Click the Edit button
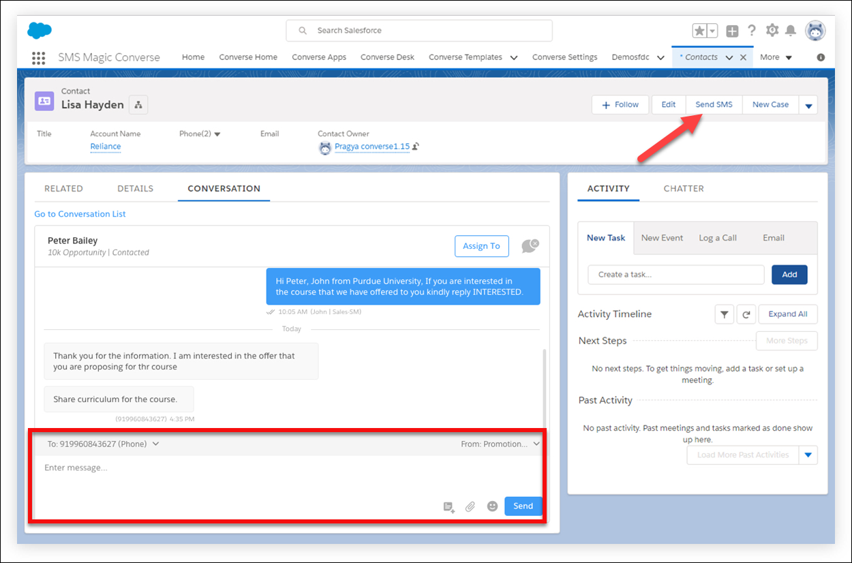 pos(669,104)
